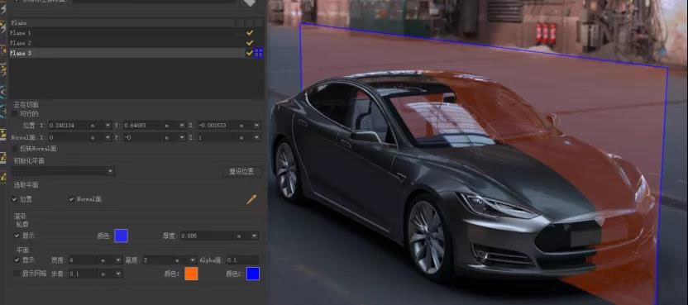688x305 pixels.
Task: Select the Plane 2 row in the list
Action: click(x=127, y=43)
